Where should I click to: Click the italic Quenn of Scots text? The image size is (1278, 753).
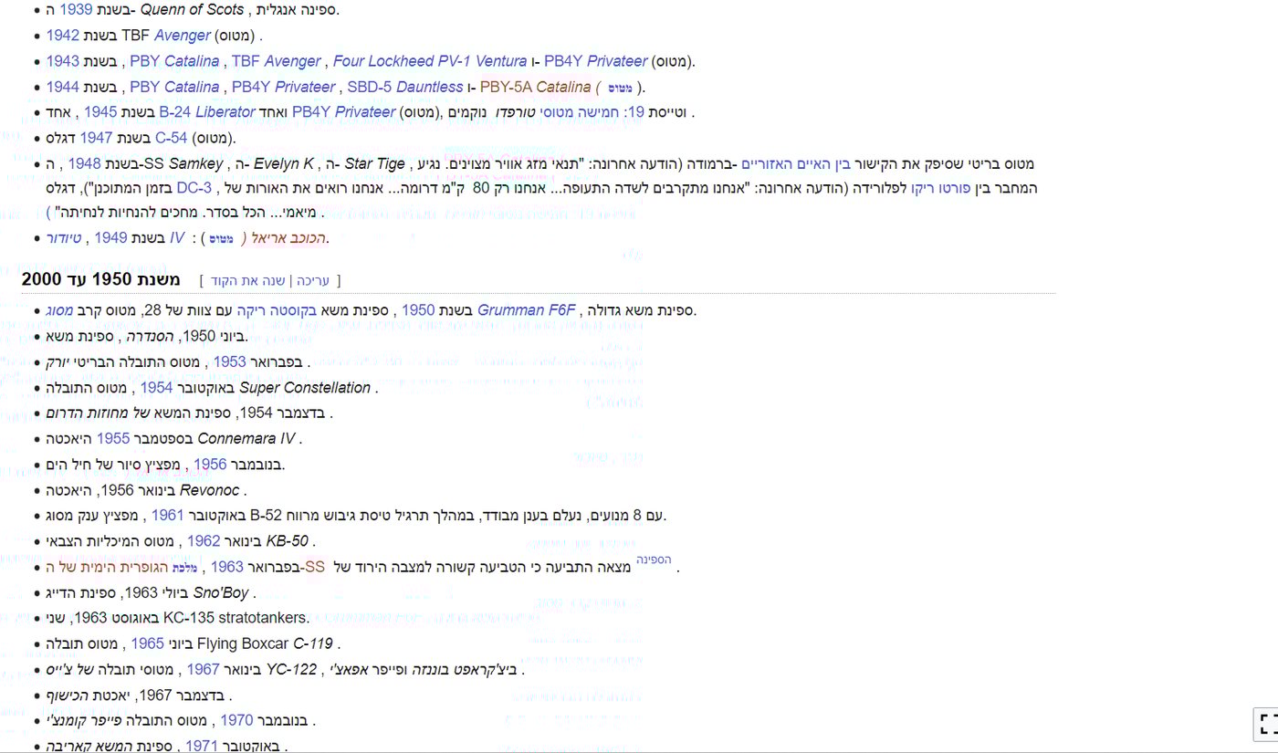tap(192, 10)
